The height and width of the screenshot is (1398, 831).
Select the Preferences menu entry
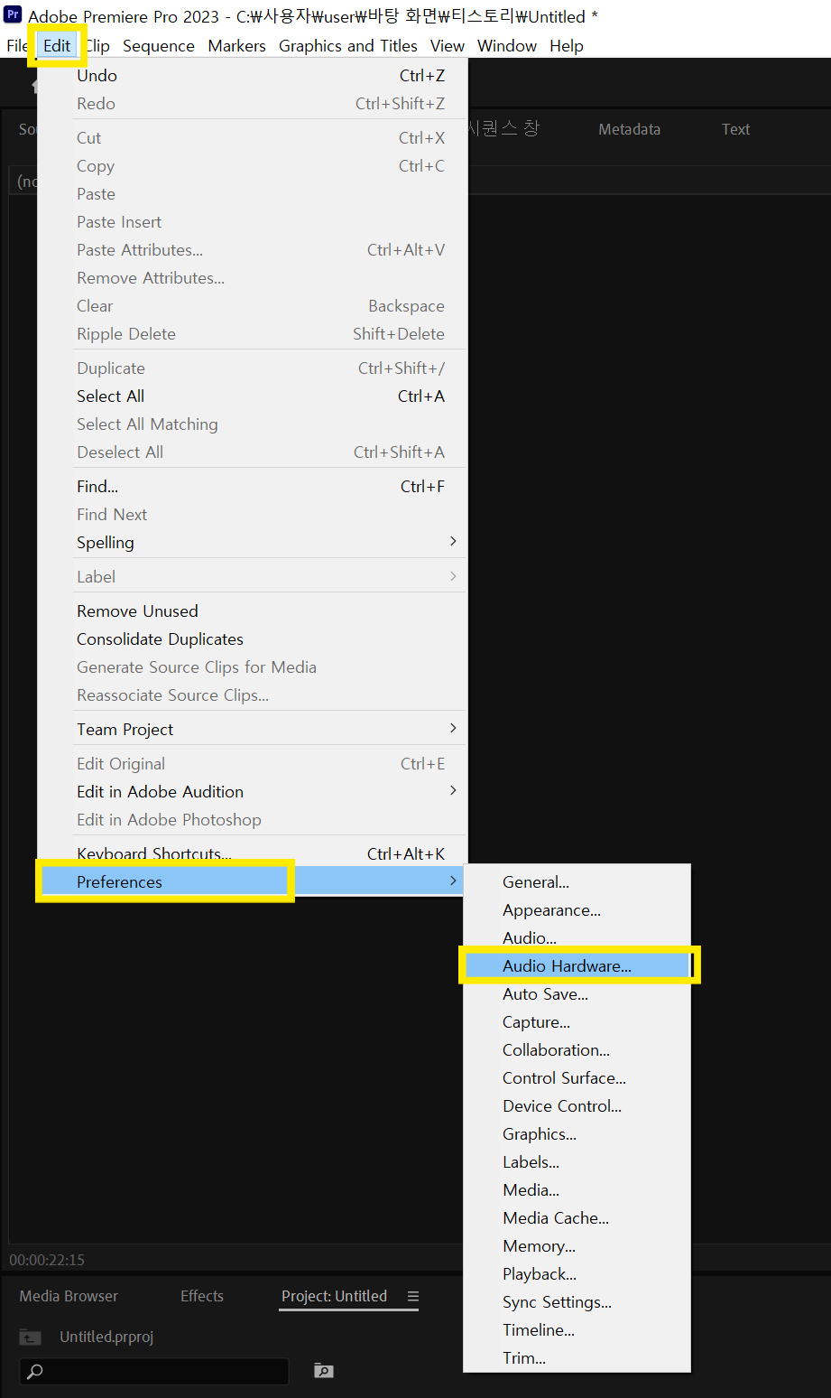tap(253, 881)
